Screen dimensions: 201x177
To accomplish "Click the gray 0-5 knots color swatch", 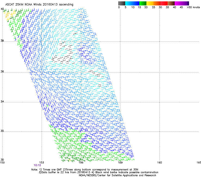I will coord(122,3).
